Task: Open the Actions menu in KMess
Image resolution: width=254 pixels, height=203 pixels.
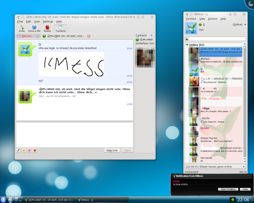Action: coord(213,19)
